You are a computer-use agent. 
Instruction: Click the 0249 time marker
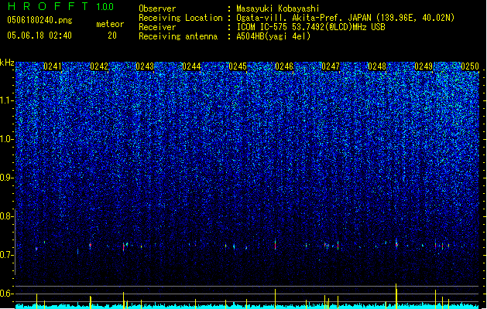[424, 66]
